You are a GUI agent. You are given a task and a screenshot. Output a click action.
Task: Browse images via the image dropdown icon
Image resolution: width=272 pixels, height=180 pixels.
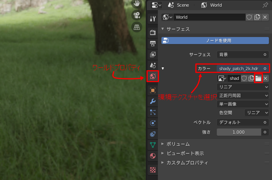click(x=222, y=78)
